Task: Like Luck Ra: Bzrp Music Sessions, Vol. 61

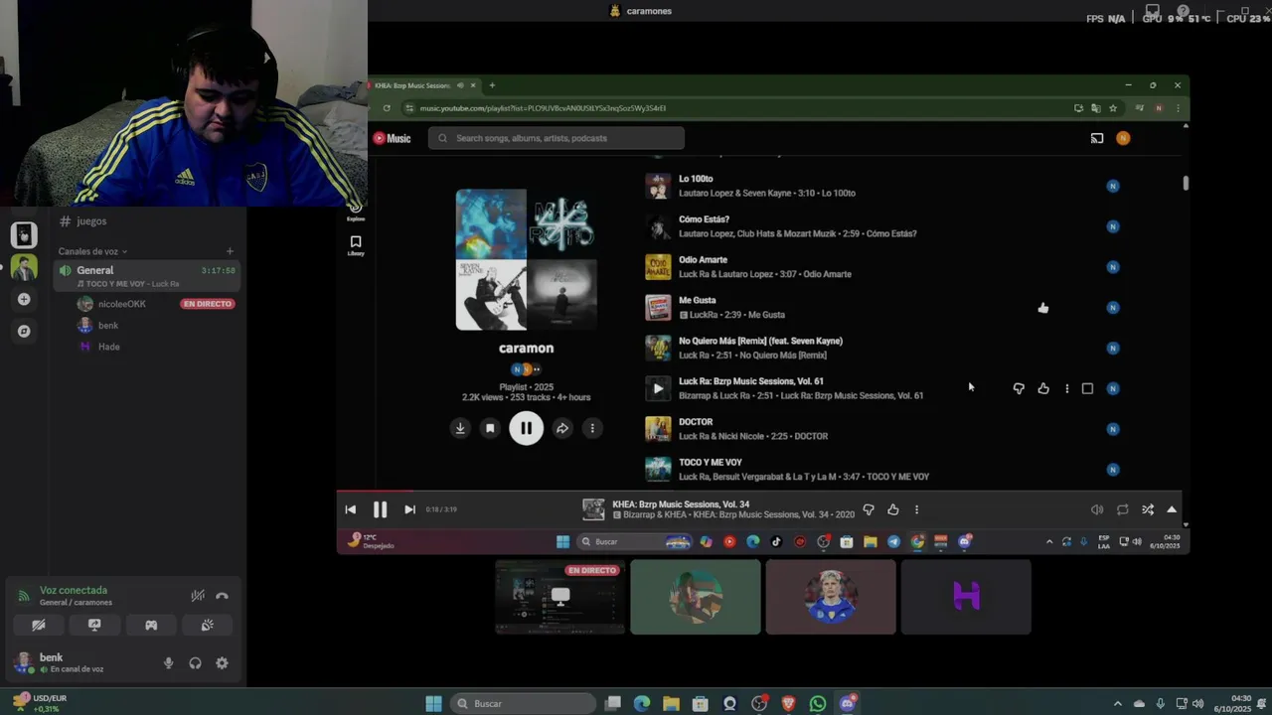Action: tap(1043, 388)
